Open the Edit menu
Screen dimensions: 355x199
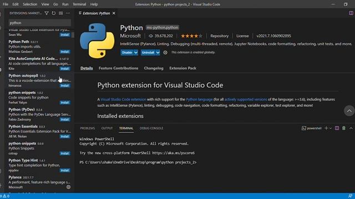coord(16,4)
